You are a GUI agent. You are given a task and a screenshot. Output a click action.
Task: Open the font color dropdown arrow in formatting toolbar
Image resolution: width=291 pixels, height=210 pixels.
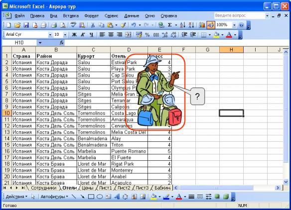[235, 35]
